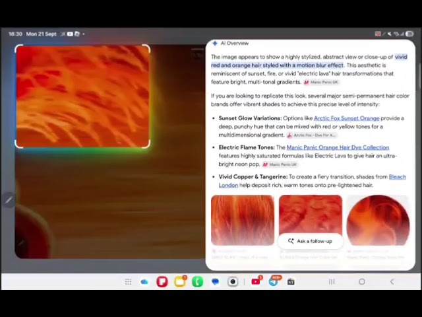The width and height of the screenshot is (422, 317).
Task: Open Manic Panic Orange Hair Dye Collection link
Action: coord(338,147)
